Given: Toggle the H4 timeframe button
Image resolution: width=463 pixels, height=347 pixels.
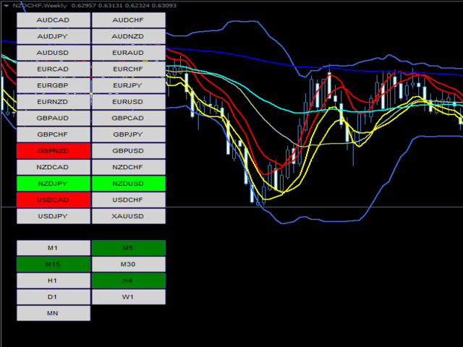Looking at the screenshot, I should point(128,280).
